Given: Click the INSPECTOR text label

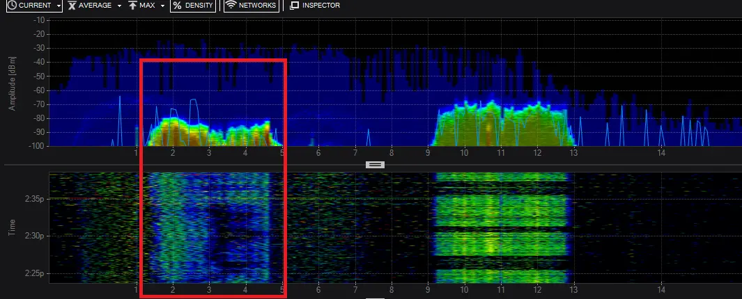Looking at the screenshot, I should (321, 5).
